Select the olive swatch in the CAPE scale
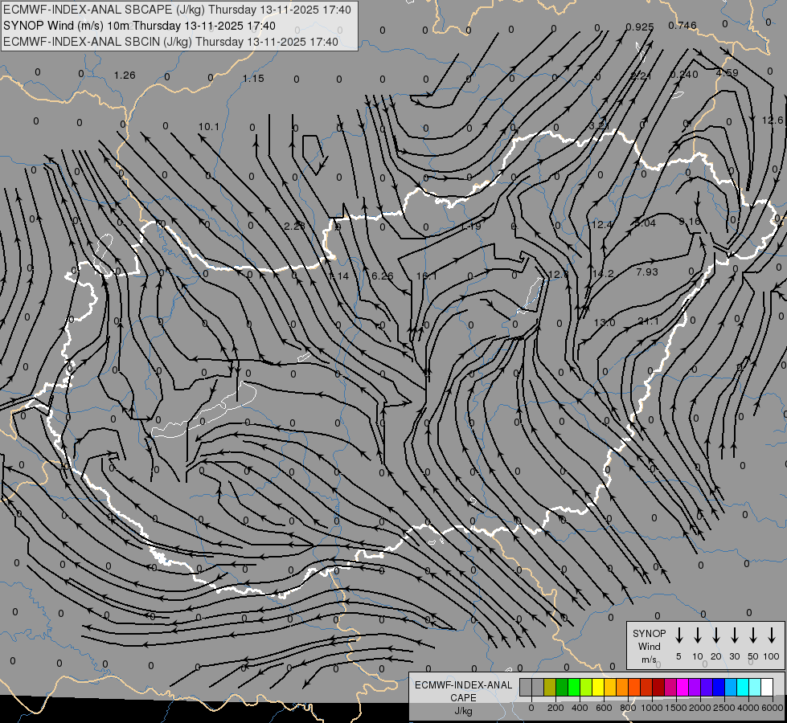 click(550, 688)
